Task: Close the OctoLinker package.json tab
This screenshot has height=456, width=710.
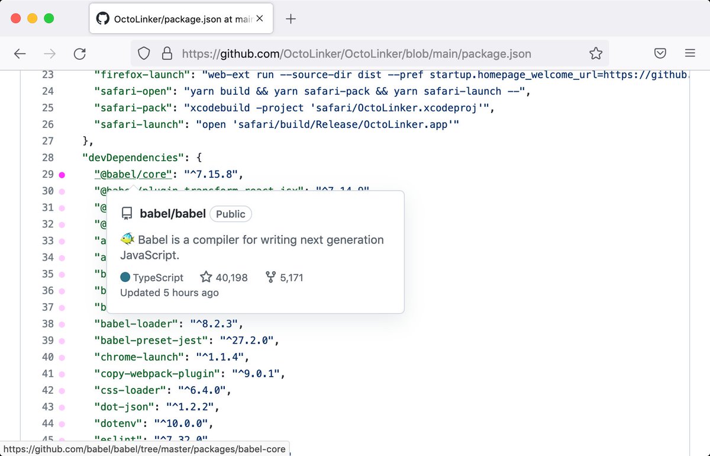Action: point(260,18)
